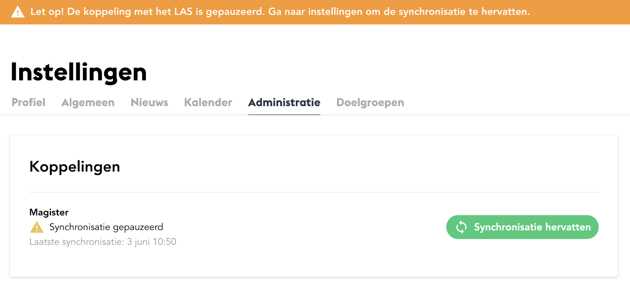630x286 pixels.
Task: Click the Instellingen page heading
Action: tap(79, 72)
